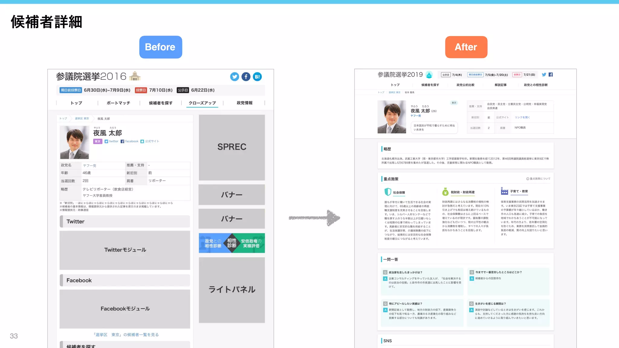Click the light-blue 東京 tag in After profile
619x348 pixels.
[x=454, y=103]
